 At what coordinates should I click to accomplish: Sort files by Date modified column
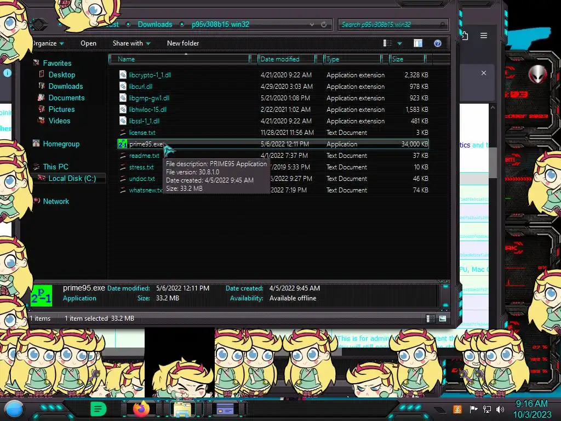(x=287, y=59)
